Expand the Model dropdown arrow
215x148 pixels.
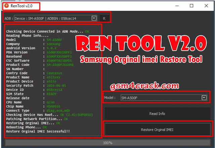[x=204, y=97]
